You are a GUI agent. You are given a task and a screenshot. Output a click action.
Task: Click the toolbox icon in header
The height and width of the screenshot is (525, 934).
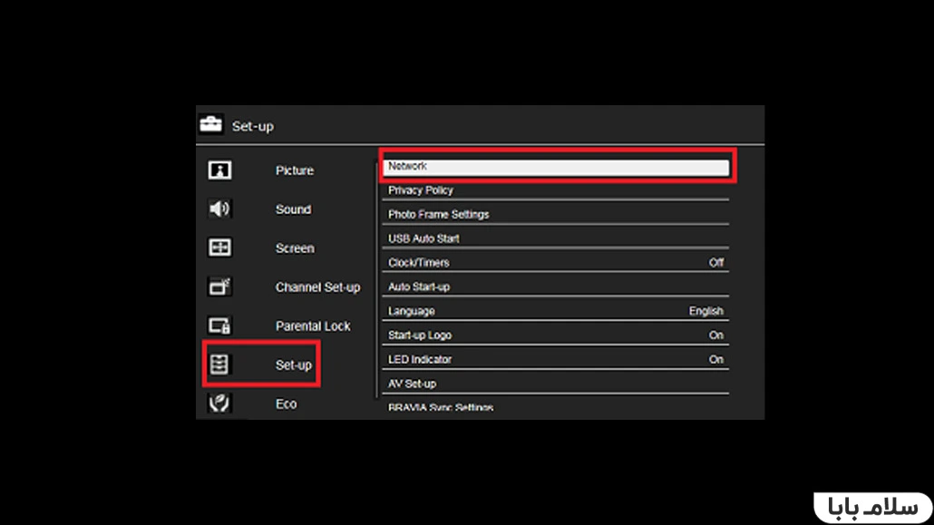[211, 125]
